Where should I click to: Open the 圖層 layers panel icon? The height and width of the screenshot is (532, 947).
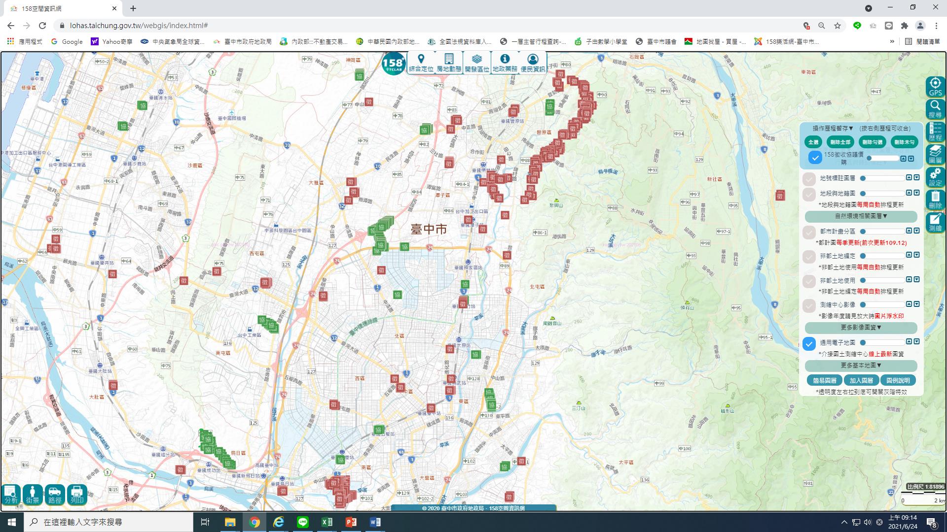(935, 154)
